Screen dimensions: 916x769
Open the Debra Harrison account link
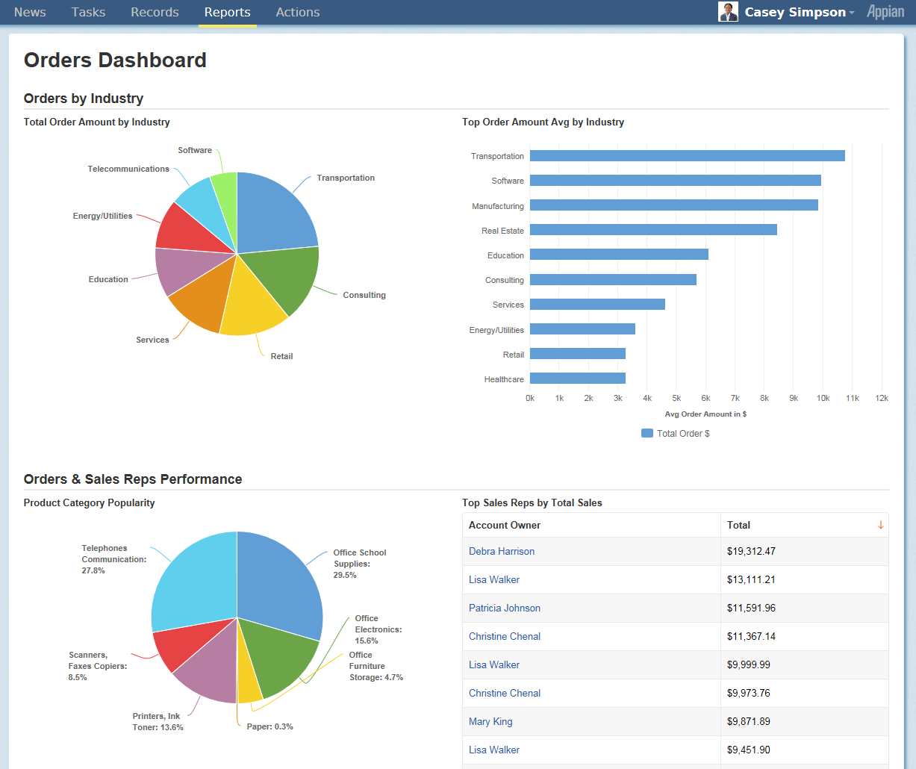coord(501,552)
